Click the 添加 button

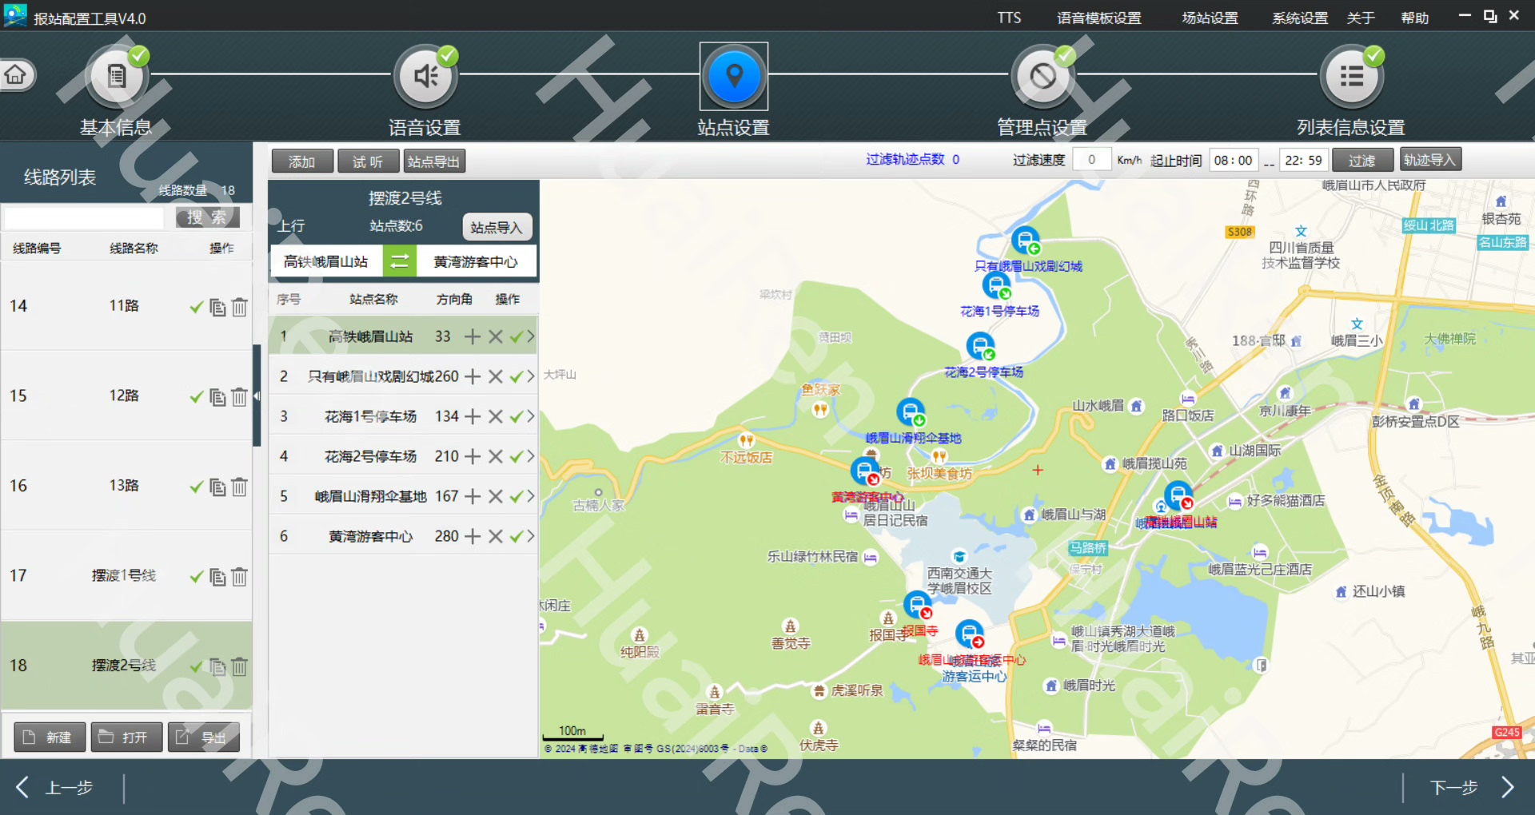click(301, 161)
